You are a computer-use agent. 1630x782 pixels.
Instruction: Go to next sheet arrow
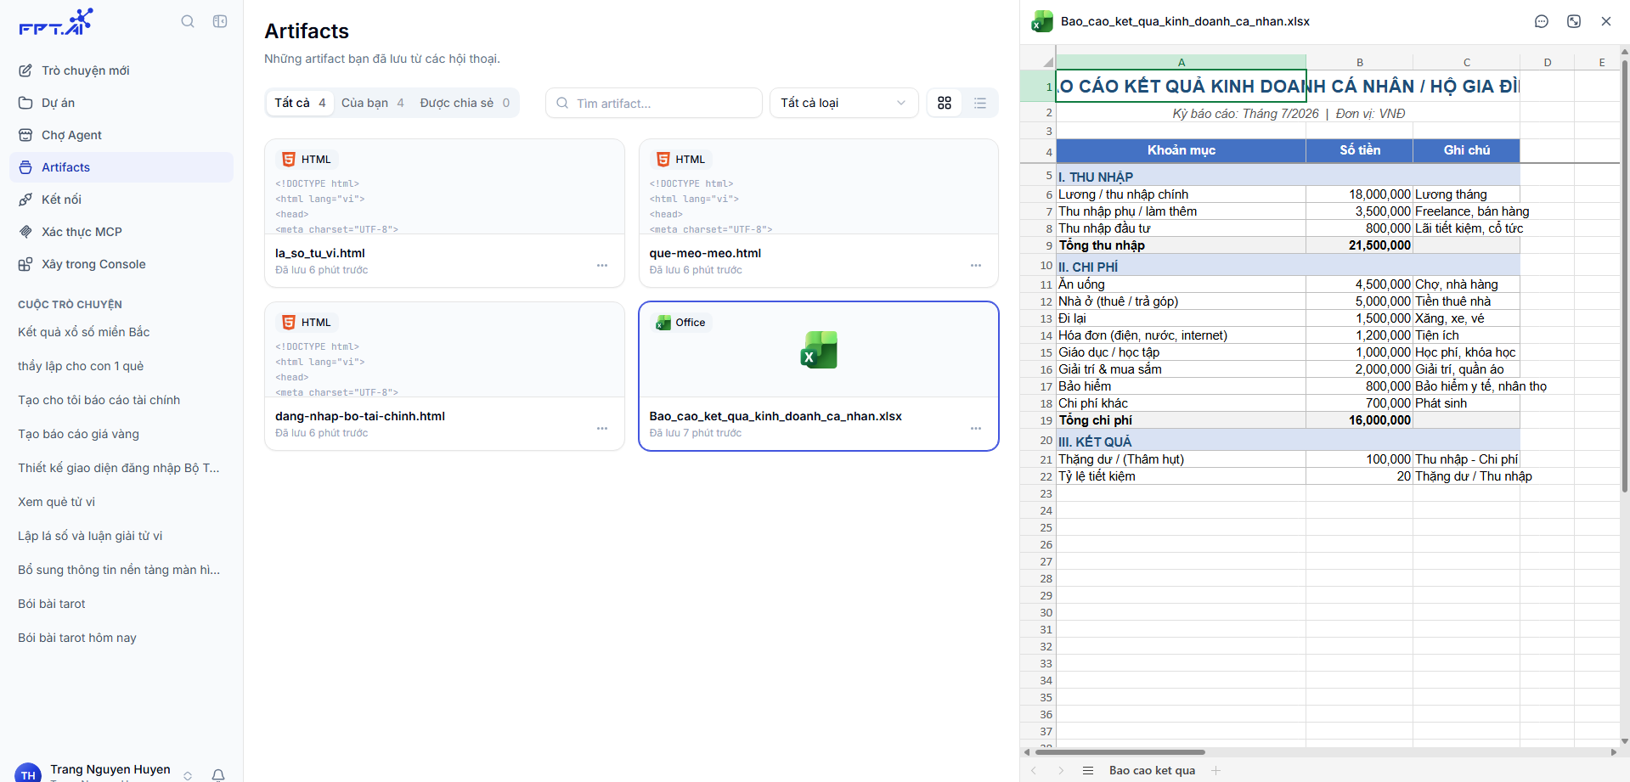point(1061,770)
